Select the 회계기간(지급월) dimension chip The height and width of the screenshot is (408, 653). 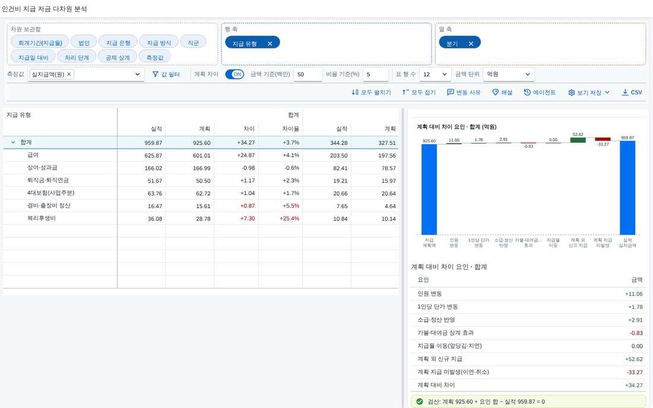pyautogui.click(x=40, y=43)
